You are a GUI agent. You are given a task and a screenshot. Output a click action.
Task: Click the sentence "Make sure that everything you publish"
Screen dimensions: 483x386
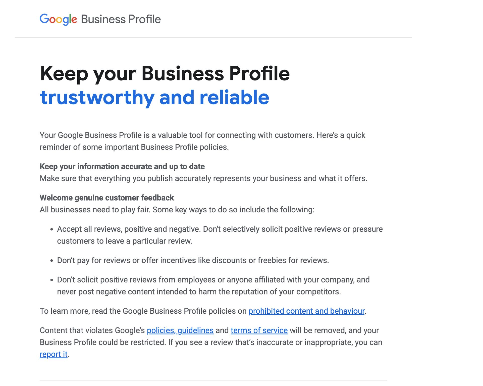click(203, 178)
